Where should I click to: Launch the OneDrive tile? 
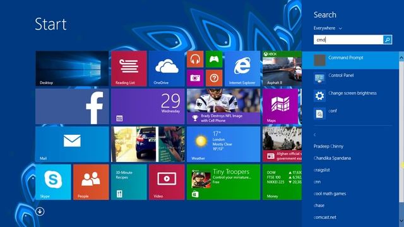coord(167,69)
